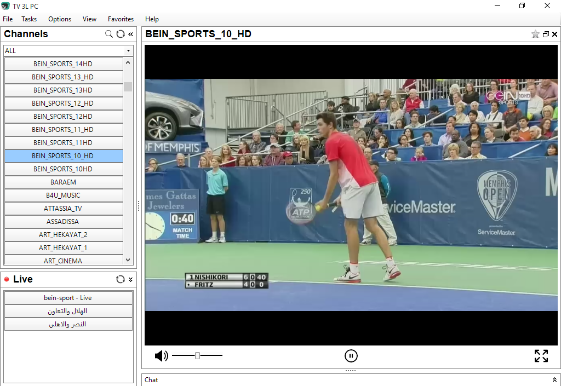Open the Tasks menu

[x=29, y=19]
